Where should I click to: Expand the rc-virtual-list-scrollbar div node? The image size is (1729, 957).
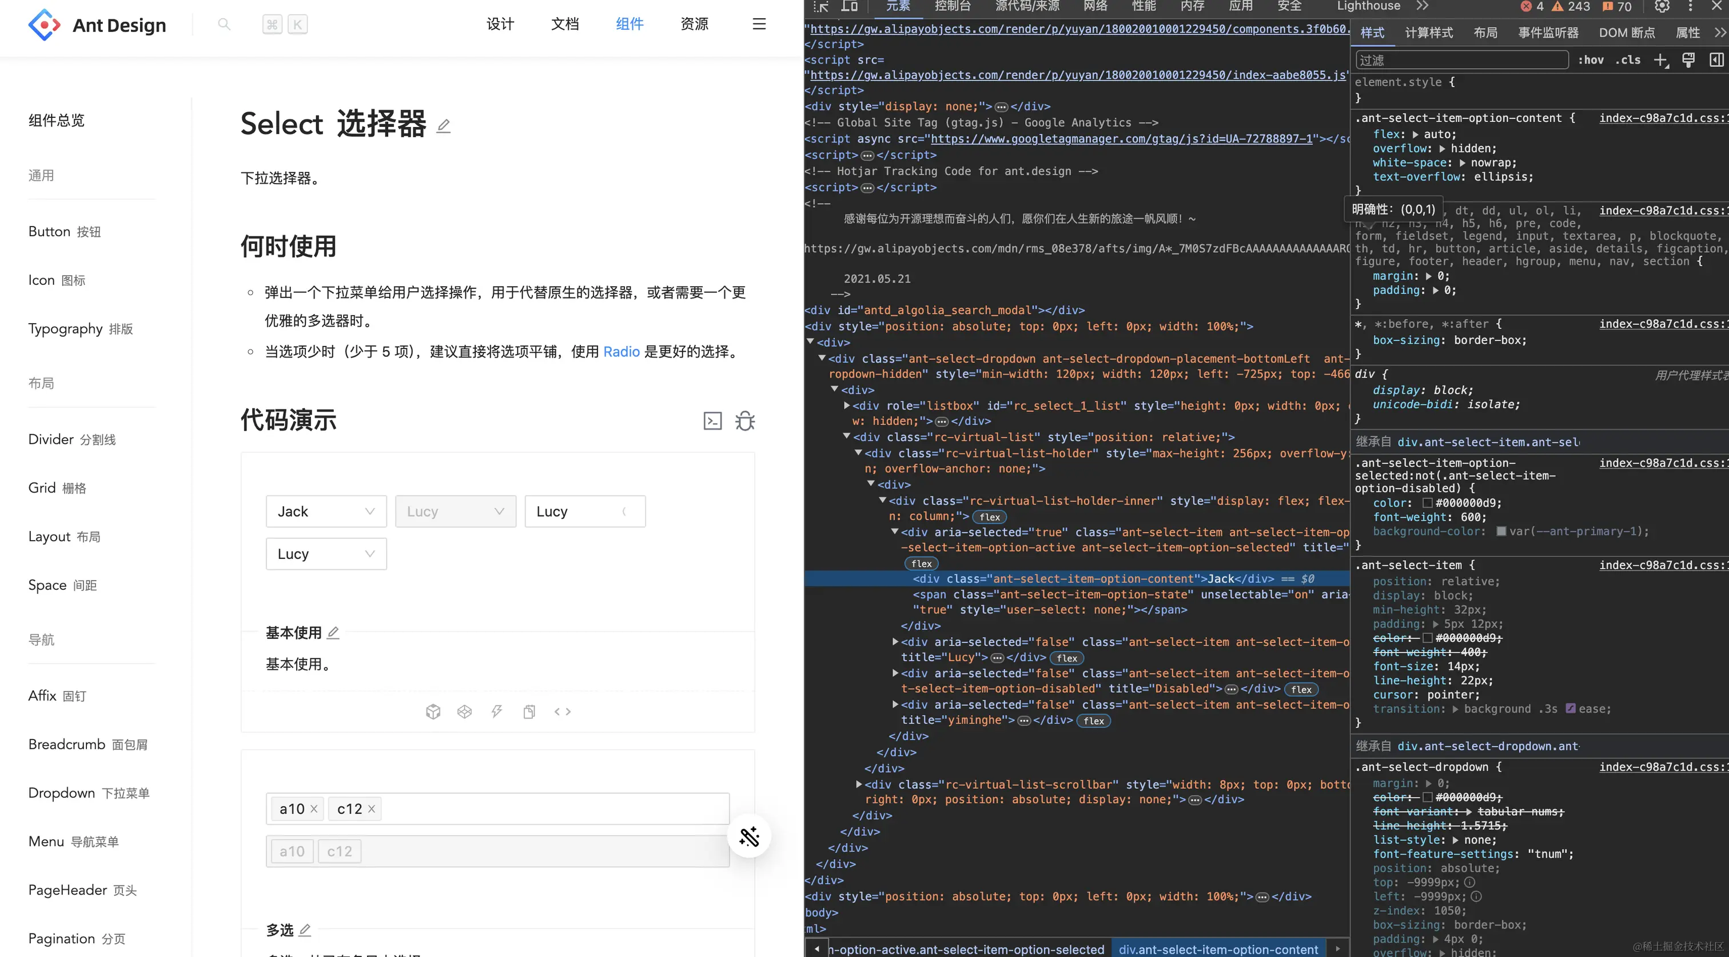[858, 784]
